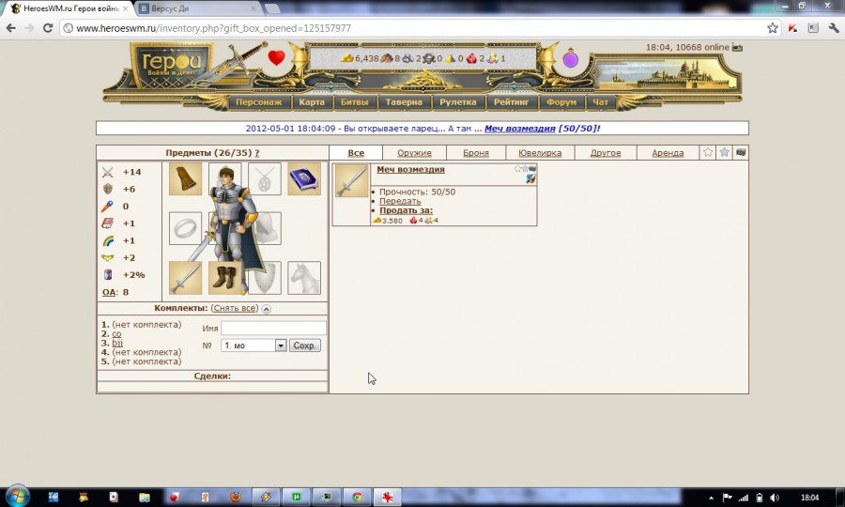
Task: Click the morale wings stat icon
Action: (x=108, y=258)
